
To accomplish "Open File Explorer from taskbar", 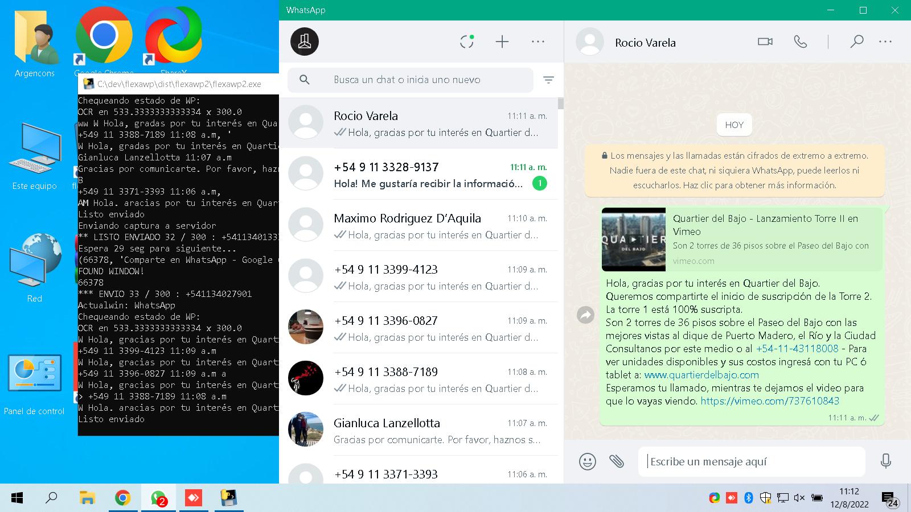I will pyautogui.click(x=87, y=498).
